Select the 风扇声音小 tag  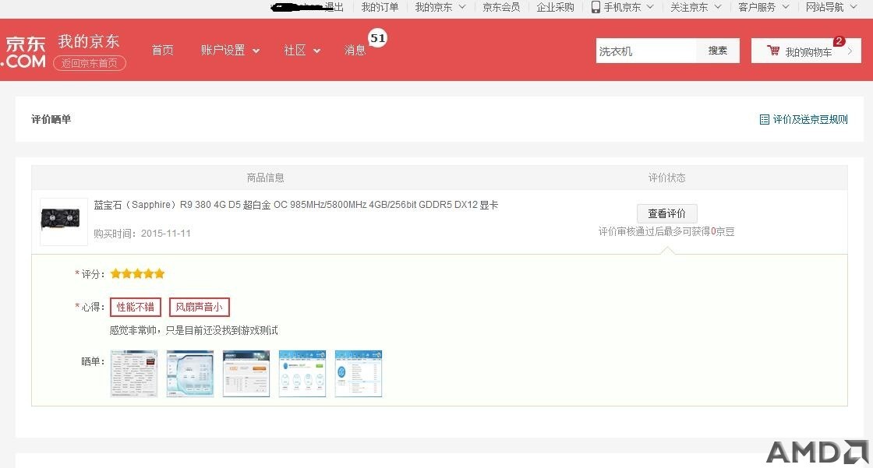(199, 307)
